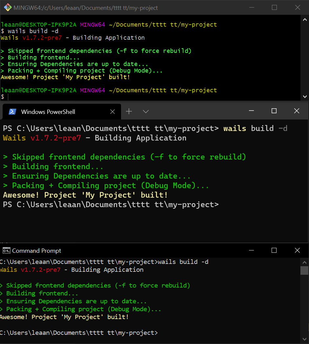
Task: Click the up scroll arrow in Git Bash
Action: click(305, 19)
